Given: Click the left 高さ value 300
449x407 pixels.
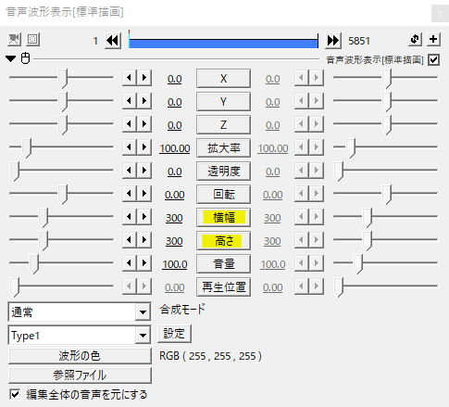Looking at the screenshot, I should [174, 241].
